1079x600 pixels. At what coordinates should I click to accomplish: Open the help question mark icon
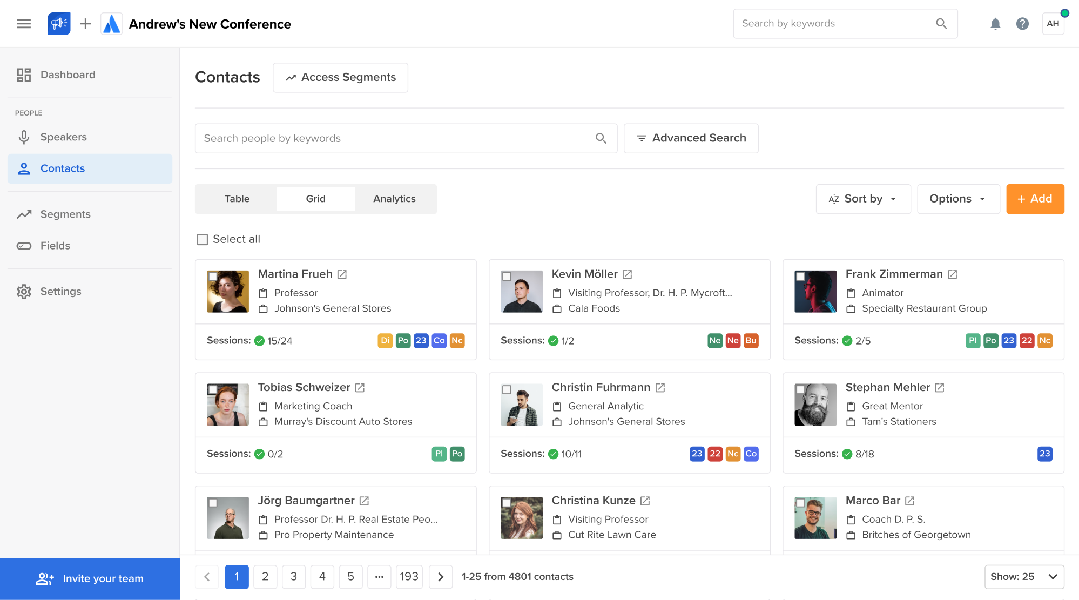click(1022, 23)
